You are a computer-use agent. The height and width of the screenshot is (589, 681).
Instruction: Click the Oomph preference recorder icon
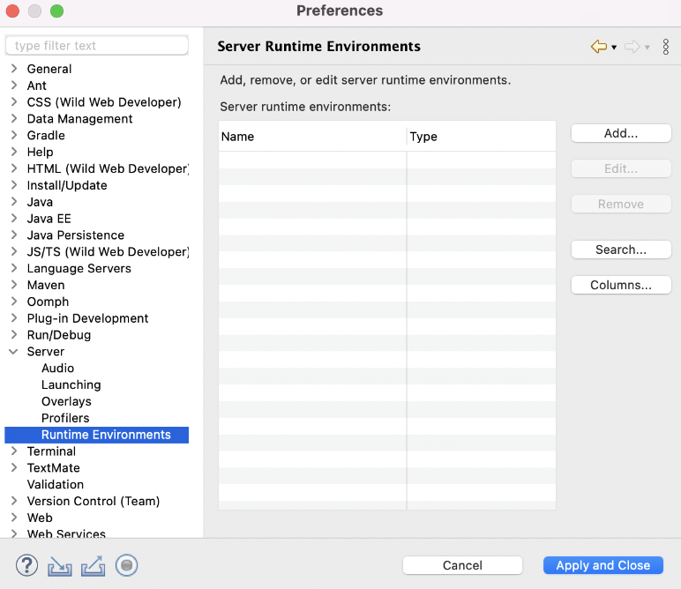point(126,565)
